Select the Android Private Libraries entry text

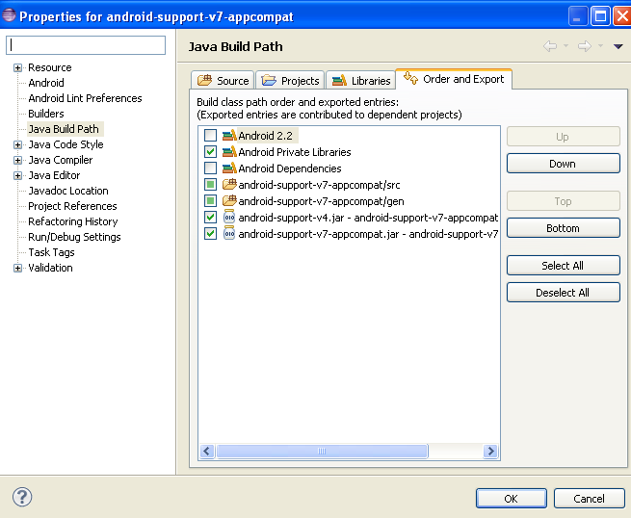tap(295, 152)
